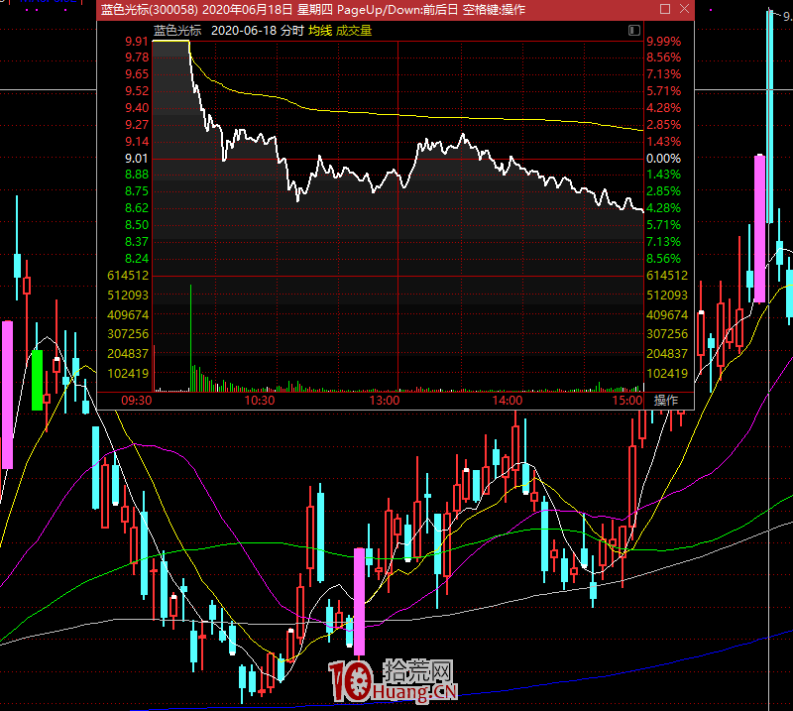The image size is (793, 711).
Task: Toggle the panel layout icon beside the chart header
Action: pos(634,31)
